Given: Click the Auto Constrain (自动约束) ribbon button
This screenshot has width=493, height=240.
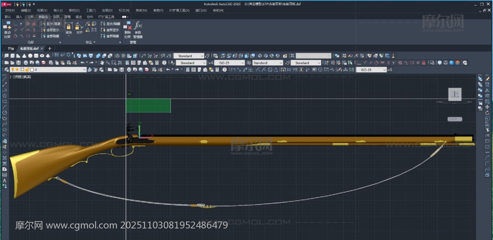Looking at the screenshot, I should coord(7,30).
